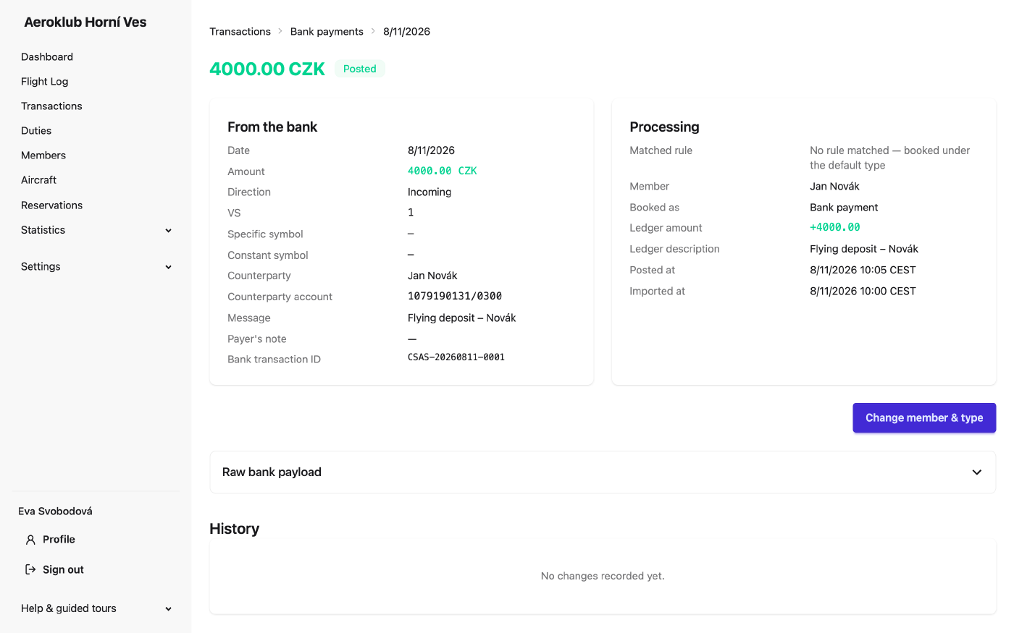Click the No changes recorded yet message
1014x633 pixels.
coord(603,577)
